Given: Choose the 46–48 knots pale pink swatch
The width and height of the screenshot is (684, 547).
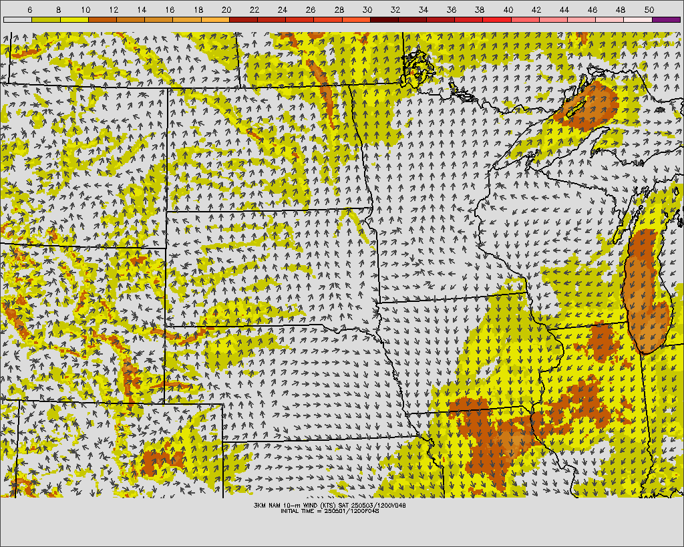Looking at the screenshot, I should tap(610, 19).
